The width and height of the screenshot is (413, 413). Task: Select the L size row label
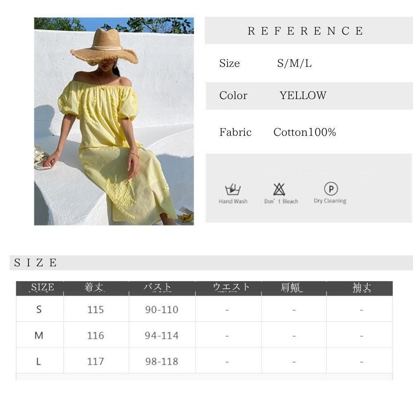coord(38,361)
